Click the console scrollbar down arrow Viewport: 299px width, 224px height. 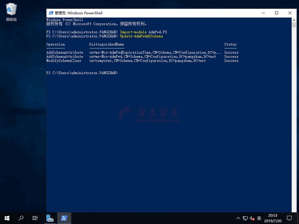(294, 209)
